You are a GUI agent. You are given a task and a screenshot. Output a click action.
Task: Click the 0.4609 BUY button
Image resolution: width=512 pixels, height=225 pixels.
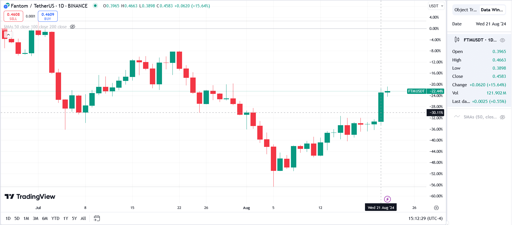(47, 16)
